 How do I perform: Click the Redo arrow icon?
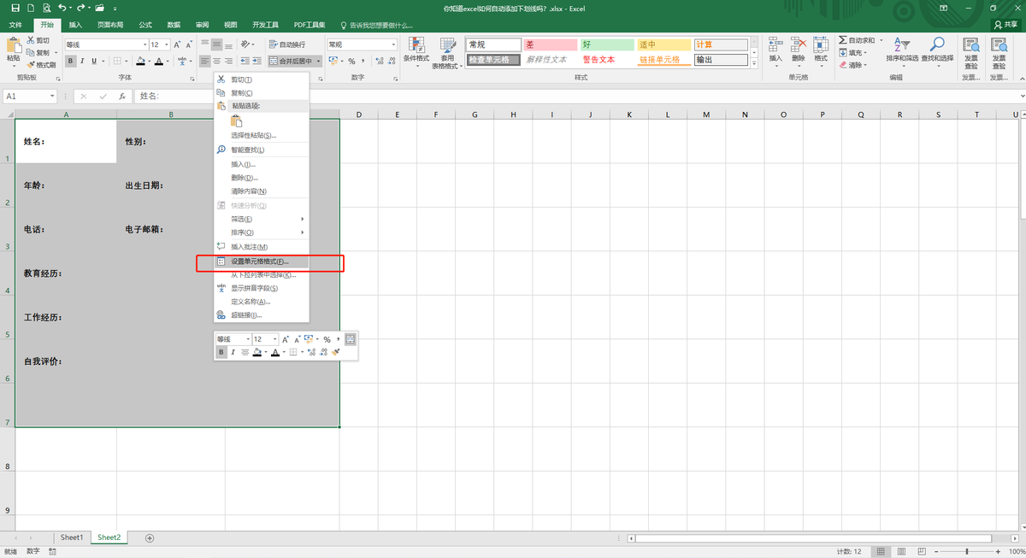[80, 8]
